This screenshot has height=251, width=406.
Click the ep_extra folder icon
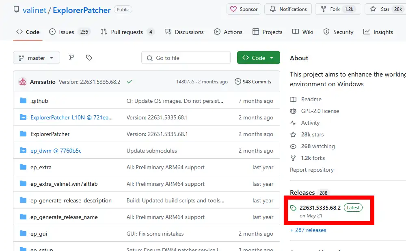click(23, 167)
